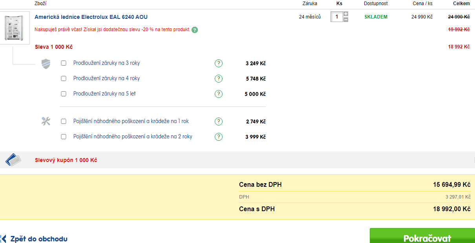475x243 pixels.
Task: Check insurance na 2 roky checkbox
Action: [64, 137]
